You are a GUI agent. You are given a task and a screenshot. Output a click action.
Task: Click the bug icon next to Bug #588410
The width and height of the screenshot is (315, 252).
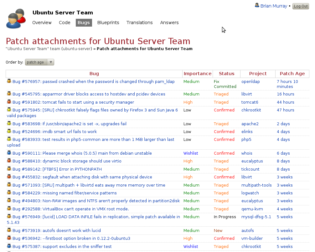9,161
